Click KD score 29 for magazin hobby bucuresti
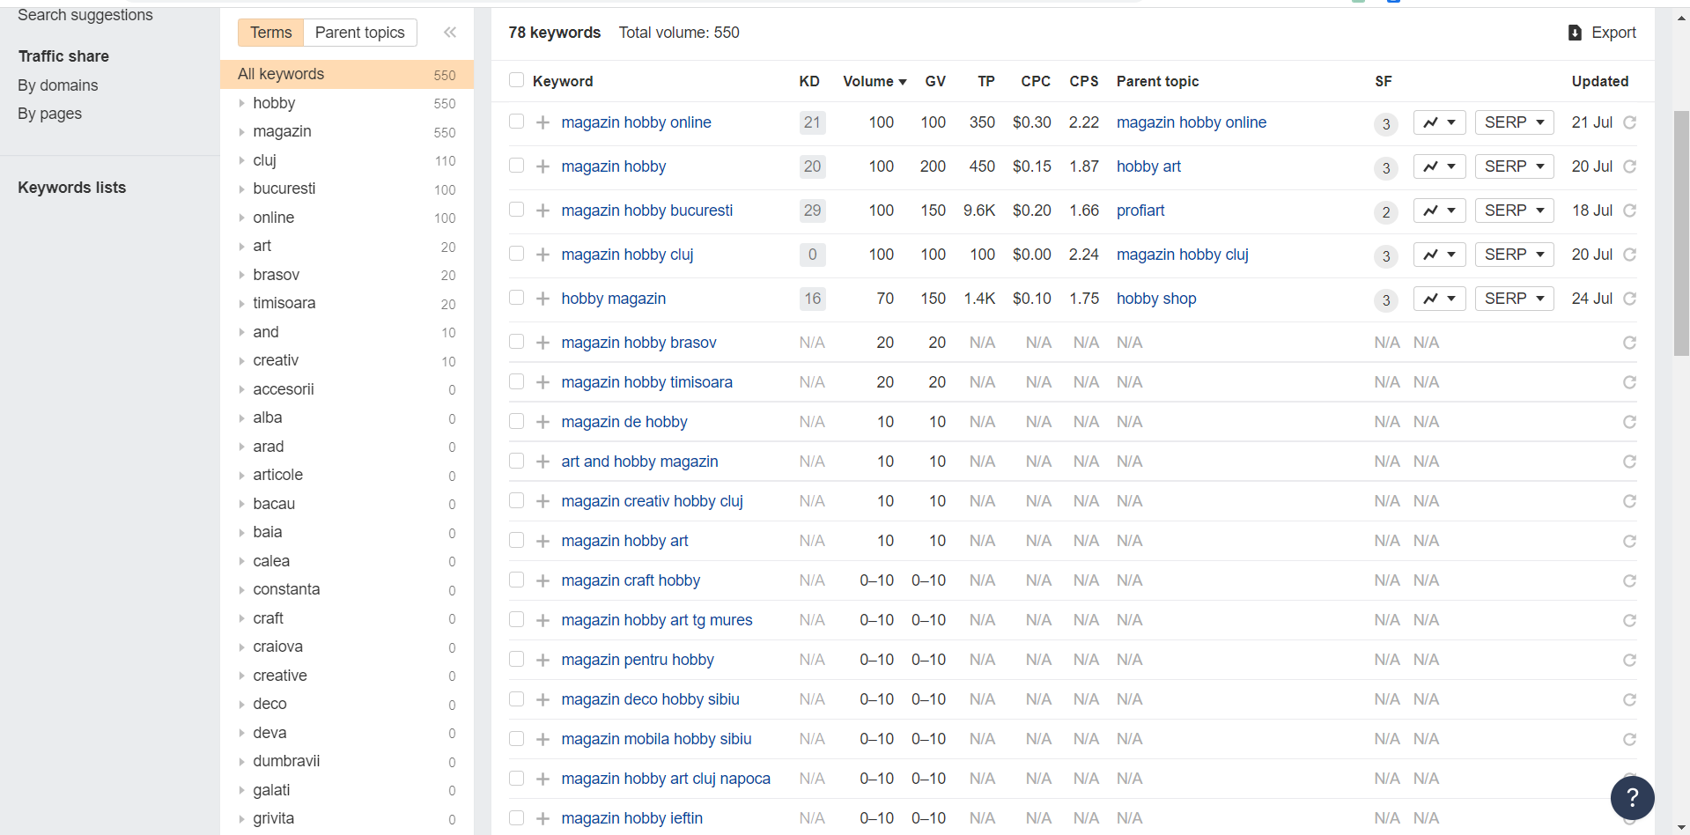 point(812,211)
